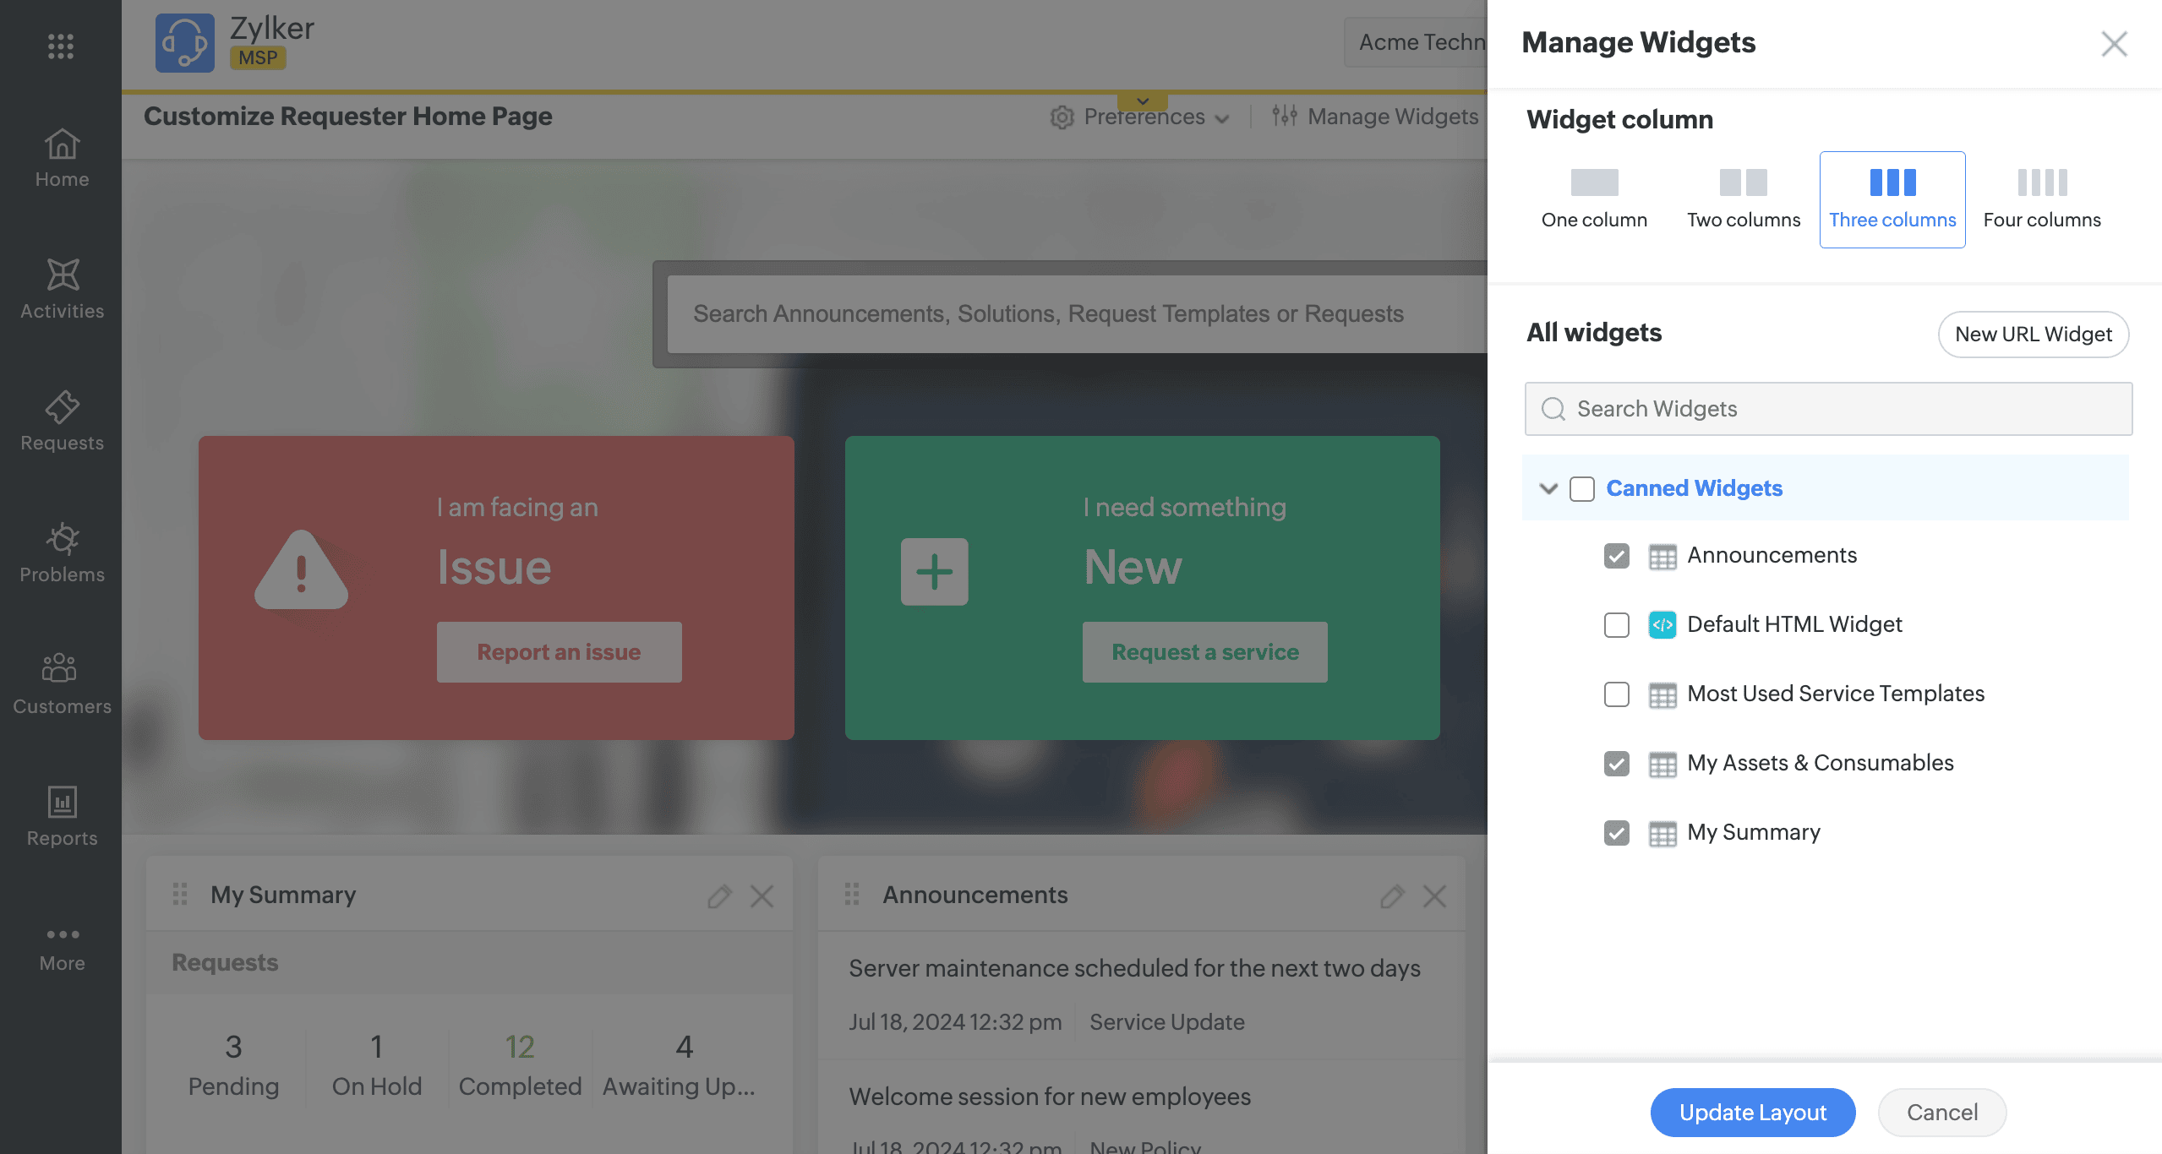The image size is (2162, 1154).
Task: Open Problems module with bug icon
Action: click(62, 553)
